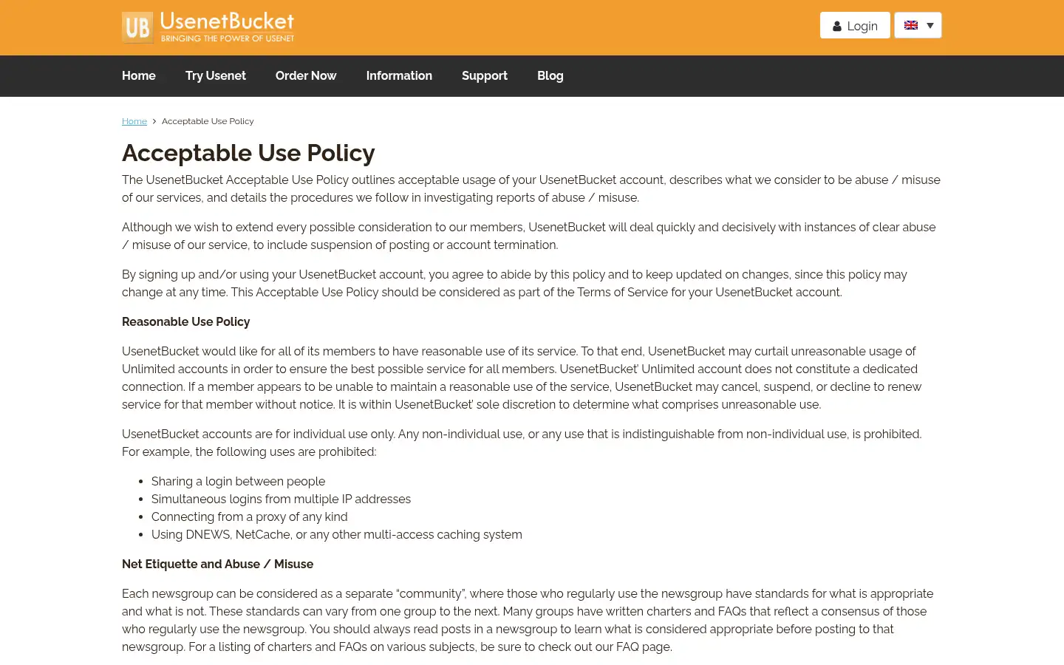Click the user icon inside Login button

pyautogui.click(x=837, y=26)
